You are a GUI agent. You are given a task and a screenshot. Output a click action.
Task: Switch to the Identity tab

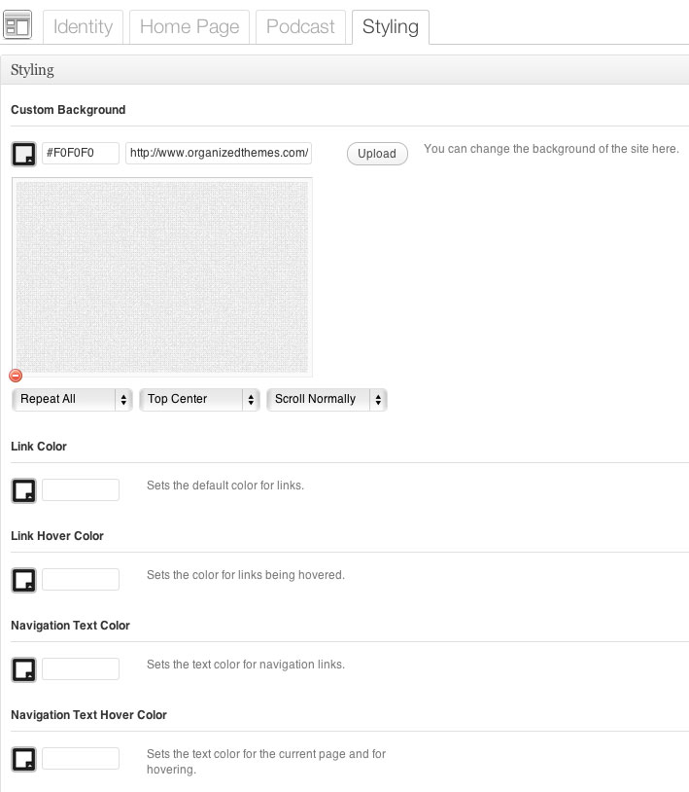tap(83, 26)
